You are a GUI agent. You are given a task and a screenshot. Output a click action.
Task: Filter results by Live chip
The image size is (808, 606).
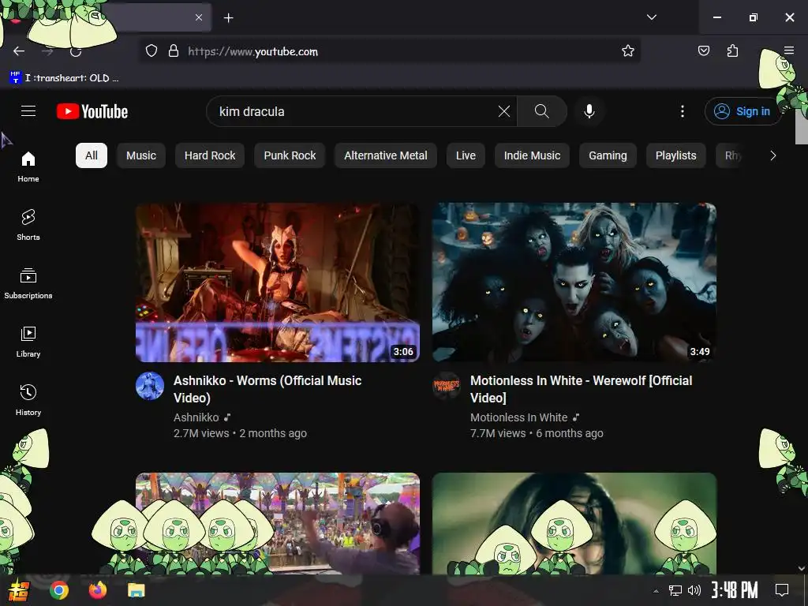466,155
